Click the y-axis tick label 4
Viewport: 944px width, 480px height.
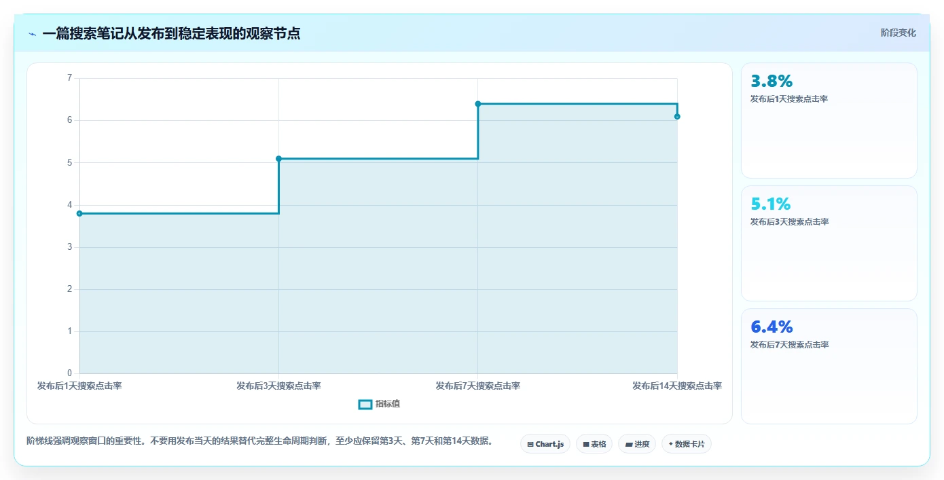69,205
